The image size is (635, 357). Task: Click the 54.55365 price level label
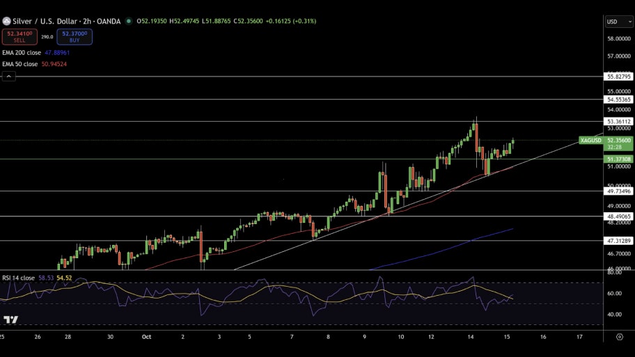coord(619,100)
